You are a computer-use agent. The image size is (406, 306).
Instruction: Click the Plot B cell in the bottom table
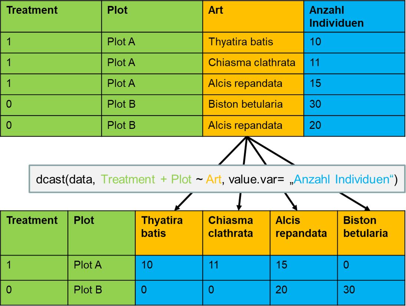click(x=88, y=290)
